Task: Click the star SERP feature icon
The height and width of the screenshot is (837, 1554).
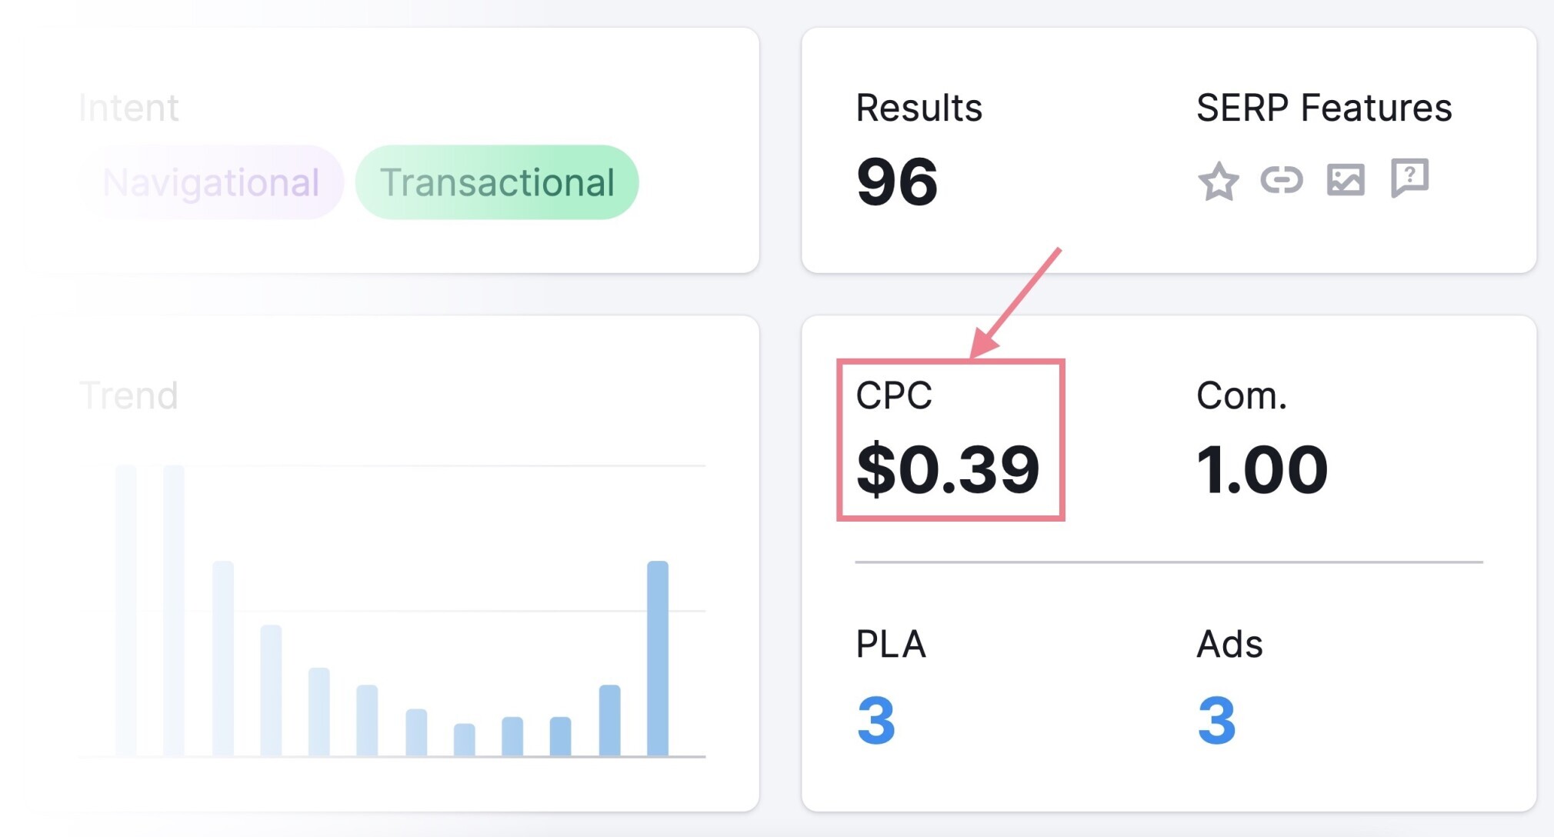Action: click(x=1219, y=182)
